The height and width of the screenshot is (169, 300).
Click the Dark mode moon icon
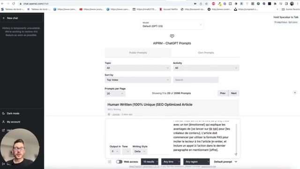[x=3, y=114]
